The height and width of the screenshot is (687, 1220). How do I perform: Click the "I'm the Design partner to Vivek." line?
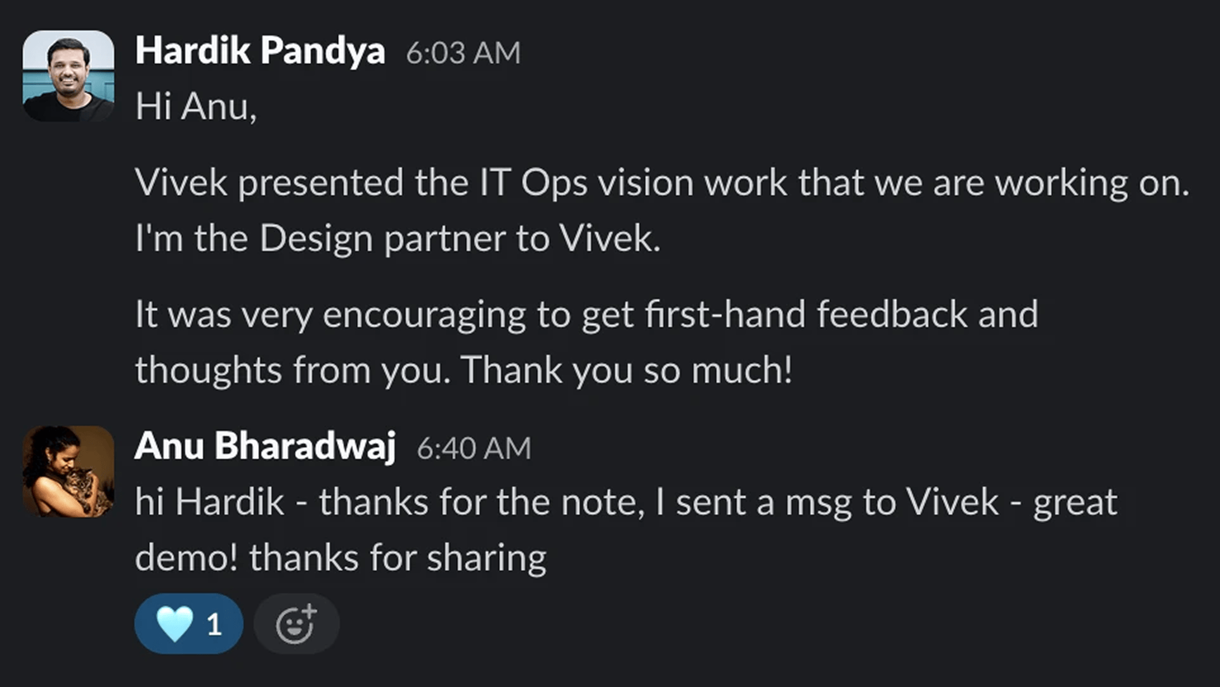[x=398, y=238]
